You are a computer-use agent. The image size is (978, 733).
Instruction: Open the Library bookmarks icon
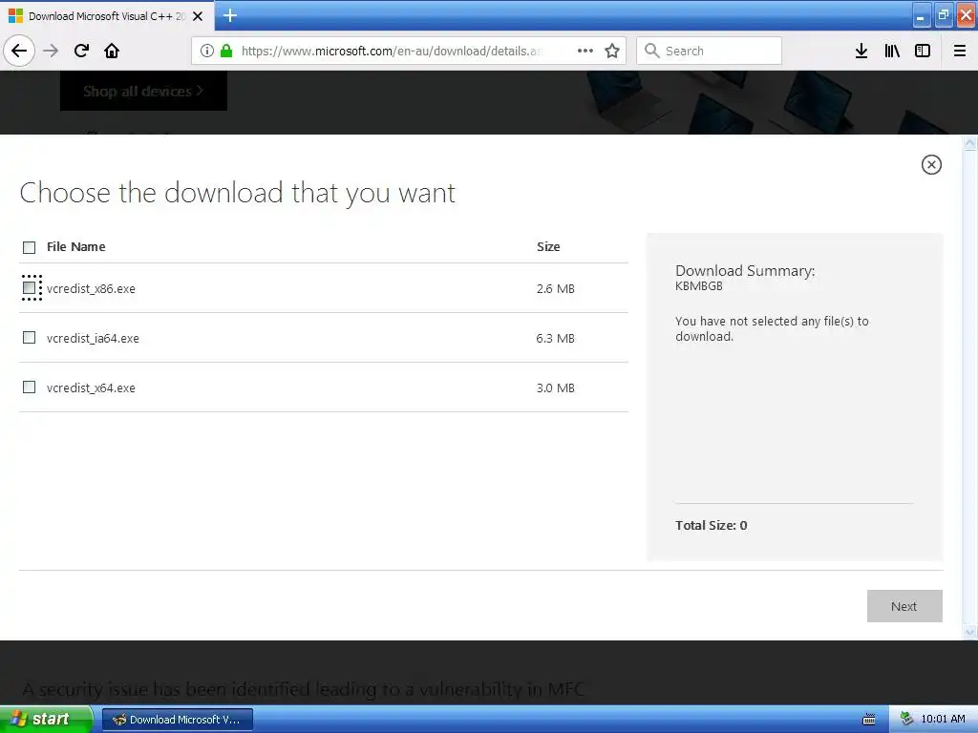pyautogui.click(x=892, y=51)
